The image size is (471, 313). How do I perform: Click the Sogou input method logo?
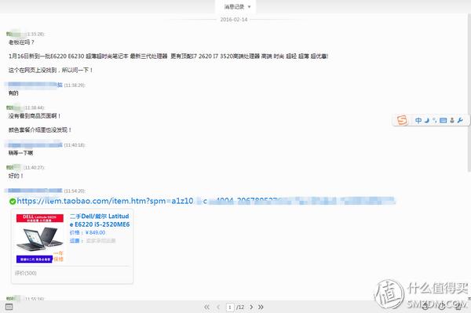click(x=402, y=120)
